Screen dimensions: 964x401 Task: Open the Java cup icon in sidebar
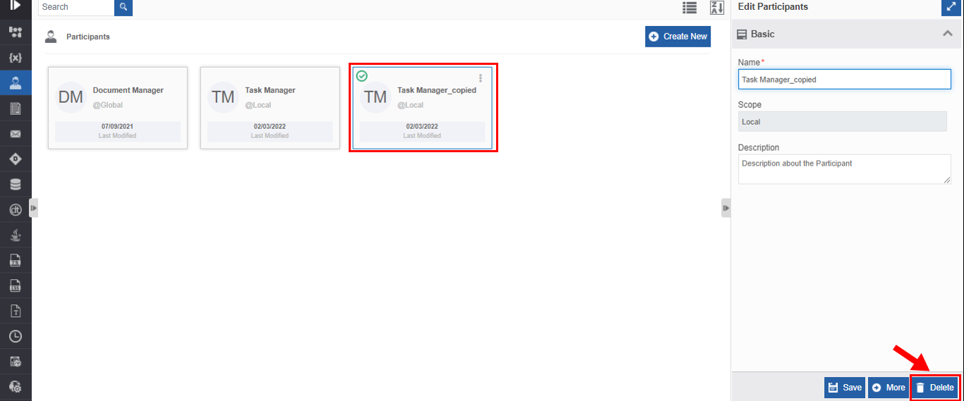click(x=15, y=235)
